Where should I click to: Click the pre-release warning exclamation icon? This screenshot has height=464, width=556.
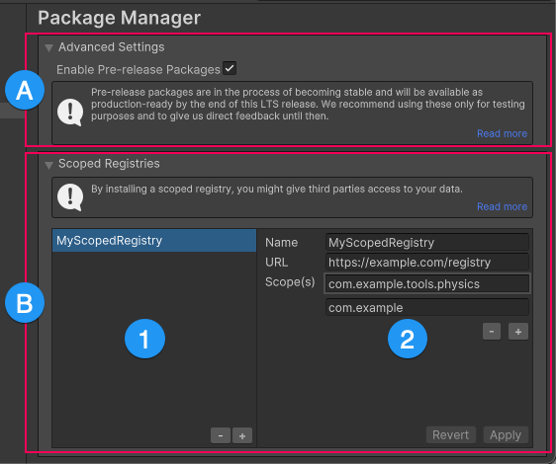click(x=70, y=113)
